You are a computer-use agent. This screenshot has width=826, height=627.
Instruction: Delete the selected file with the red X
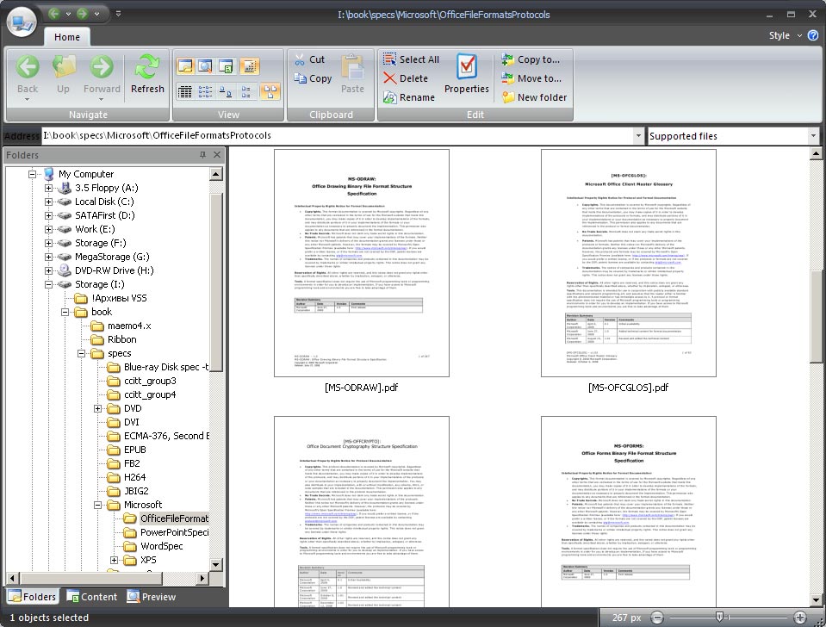coord(388,78)
